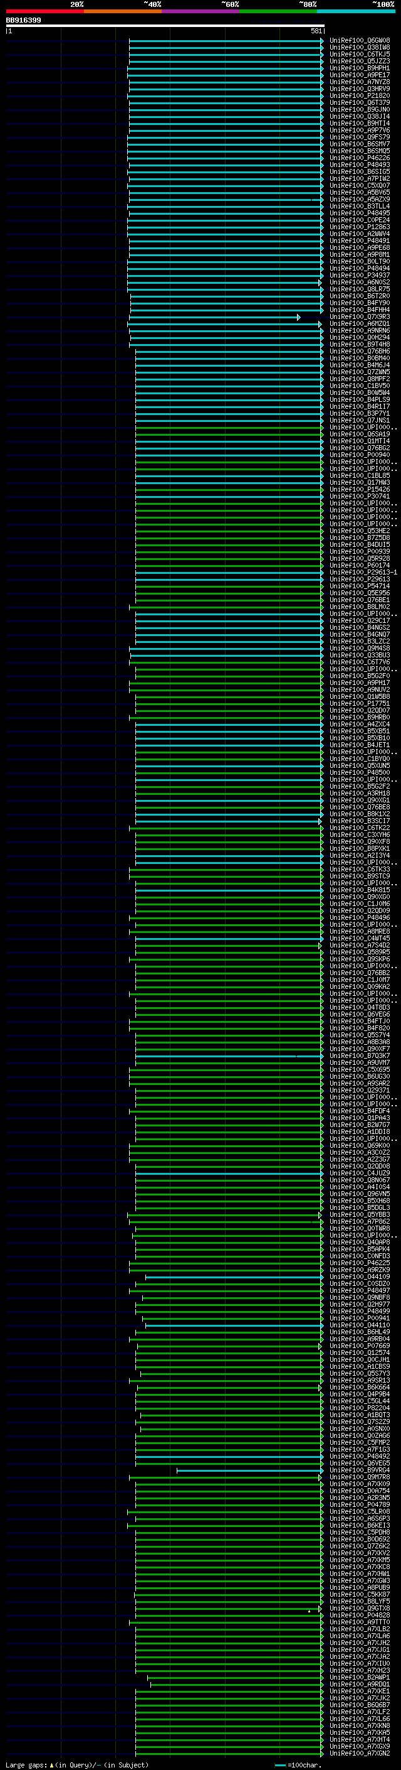The height and width of the screenshot is (1770, 401).
Task: Select label UniRef100_B9GJN0
Action: tap(360, 109)
